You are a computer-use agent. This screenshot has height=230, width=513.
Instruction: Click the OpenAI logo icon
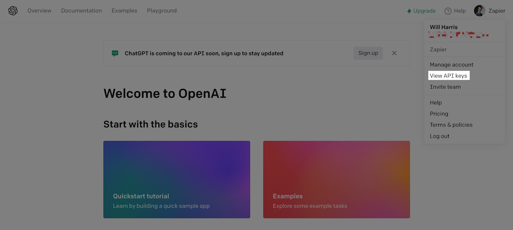[x=13, y=11]
